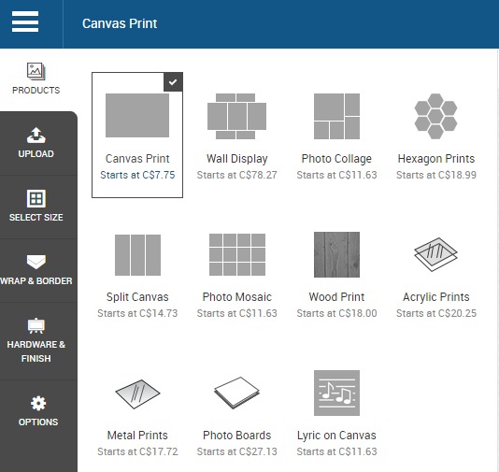Click the Metal Prints sheet icon

[137, 394]
